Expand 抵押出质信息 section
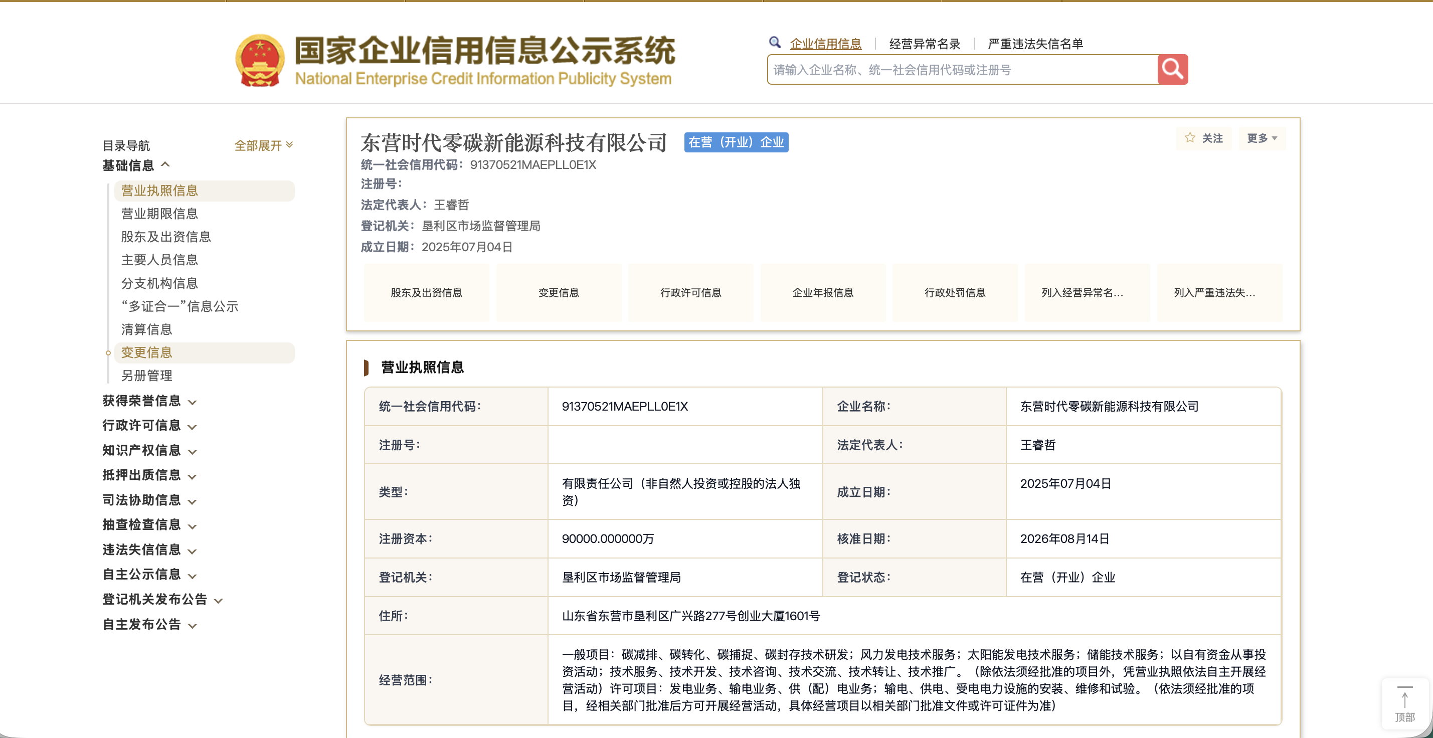The width and height of the screenshot is (1433, 738). [149, 475]
